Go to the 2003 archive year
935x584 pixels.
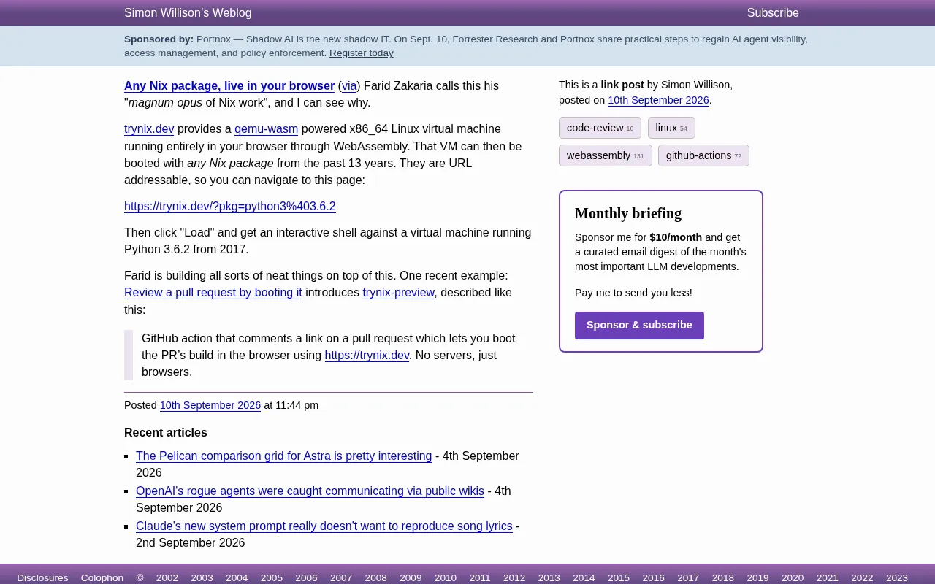[x=202, y=577]
